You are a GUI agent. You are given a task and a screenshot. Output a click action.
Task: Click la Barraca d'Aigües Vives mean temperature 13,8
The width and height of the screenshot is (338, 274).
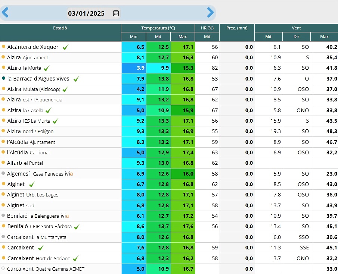159,79
